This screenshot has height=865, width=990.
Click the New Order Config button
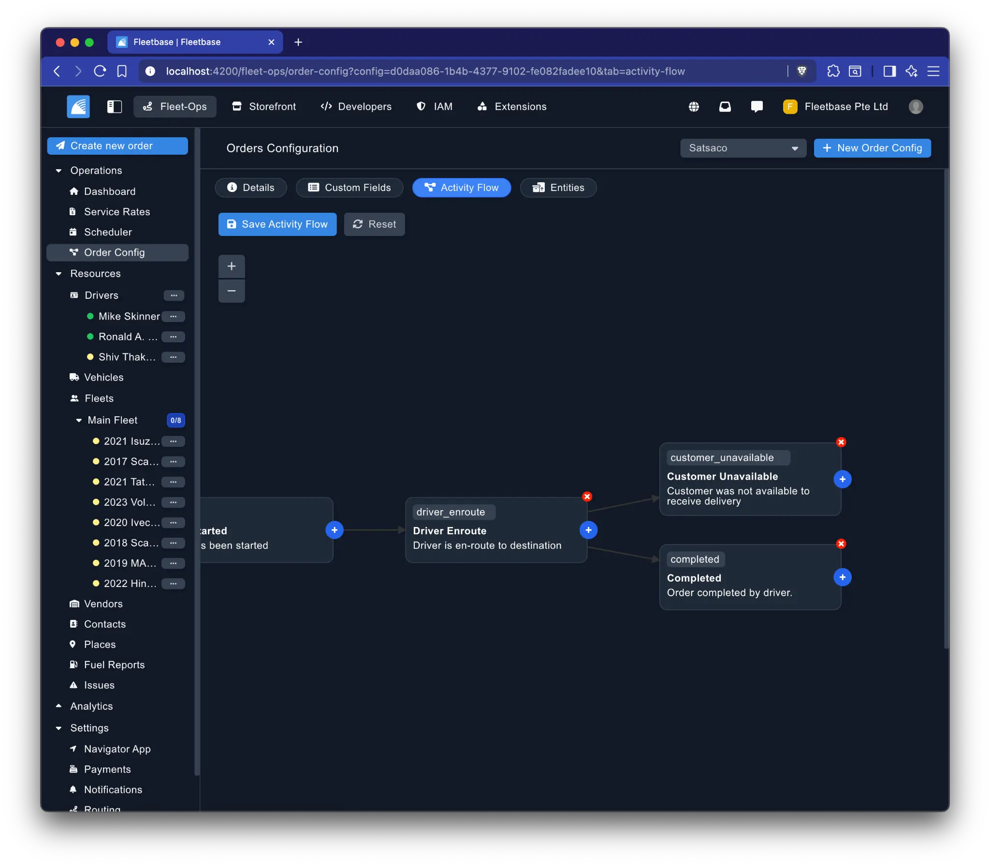[872, 148]
